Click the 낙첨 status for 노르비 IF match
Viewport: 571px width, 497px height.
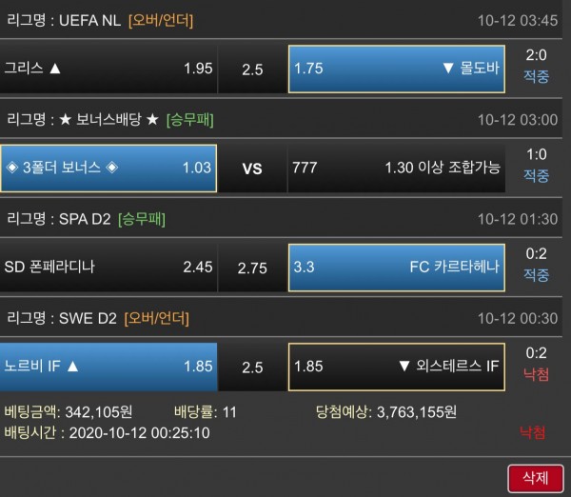537,376
